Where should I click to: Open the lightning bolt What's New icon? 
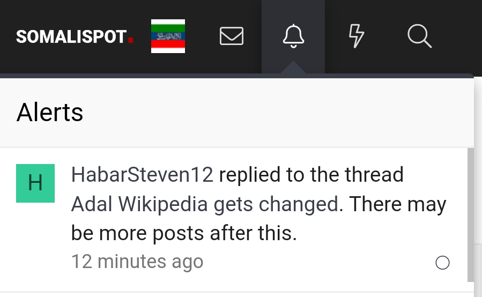point(357,36)
